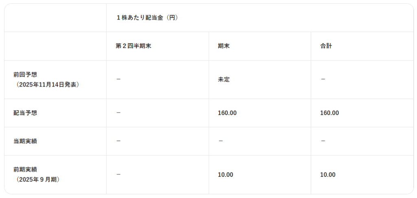Image resolution: width=417 pixels, height=198 pixels.
Task: Select the 10.00 value under 期末
Action: pyautogui.click(x=226, y=175)
